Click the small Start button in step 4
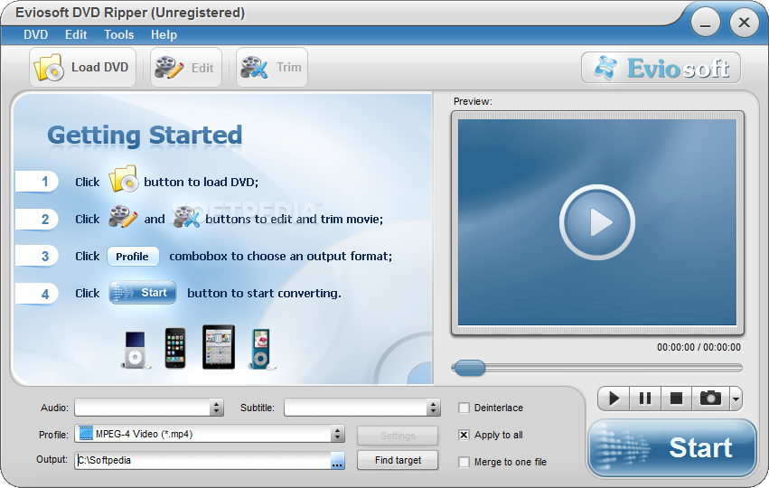 click(x=143, y=293)
